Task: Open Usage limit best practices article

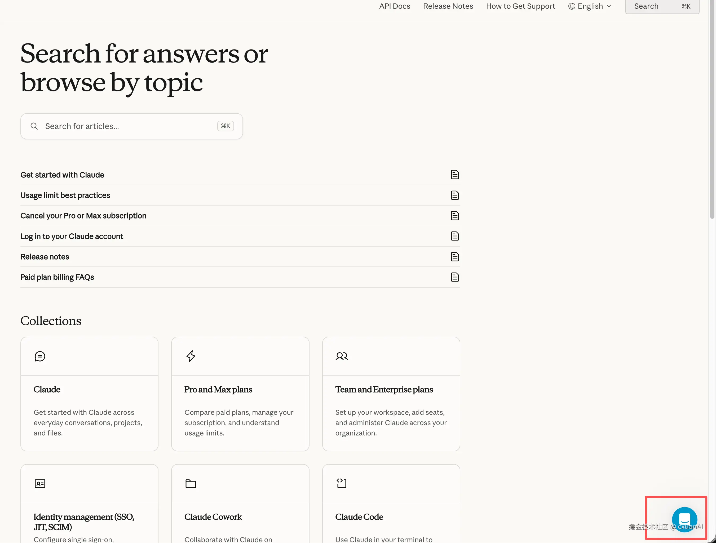Action: (240, 195)
